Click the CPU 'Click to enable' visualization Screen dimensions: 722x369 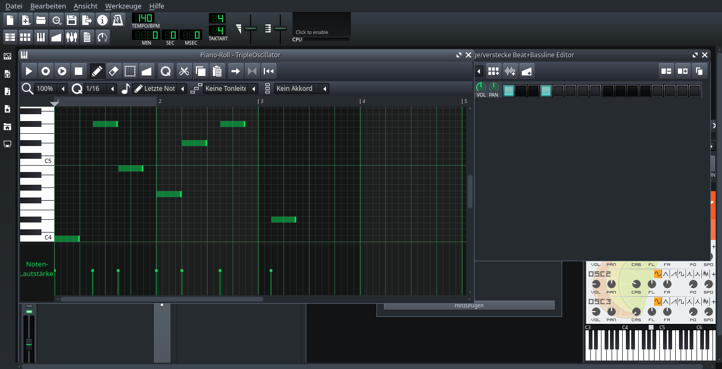pyautogui.click(x=321, y=25)
